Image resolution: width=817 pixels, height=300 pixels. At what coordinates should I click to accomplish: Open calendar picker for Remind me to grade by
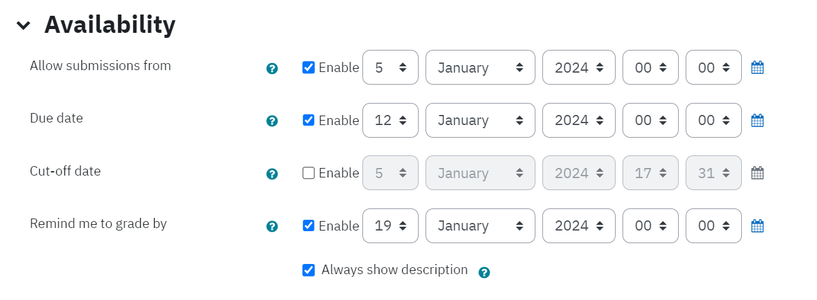click(x=758, y=225)
